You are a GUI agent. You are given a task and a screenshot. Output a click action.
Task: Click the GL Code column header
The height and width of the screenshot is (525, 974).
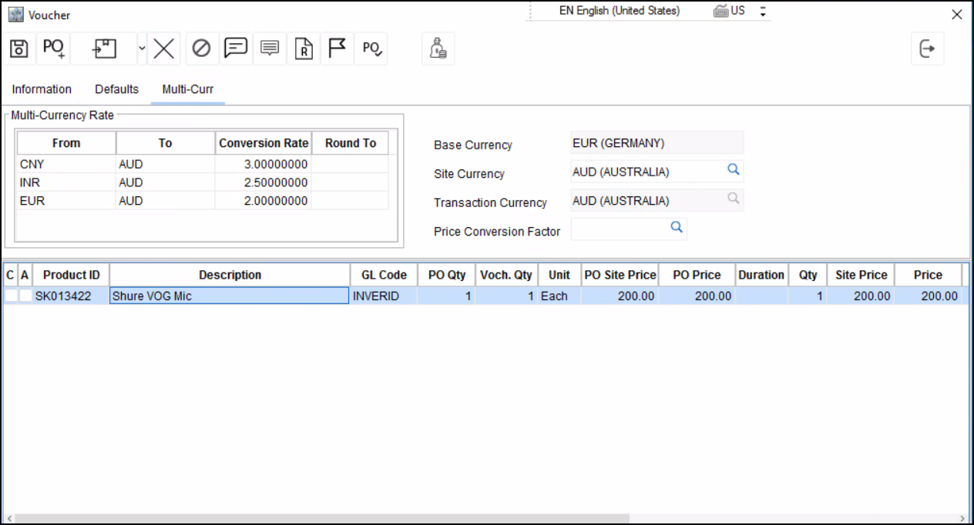coord(384,275)
